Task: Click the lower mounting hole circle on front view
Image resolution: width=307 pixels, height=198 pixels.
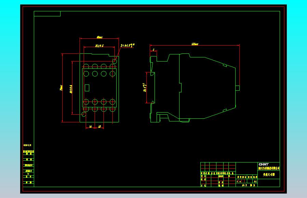Action: coord(84,114)
